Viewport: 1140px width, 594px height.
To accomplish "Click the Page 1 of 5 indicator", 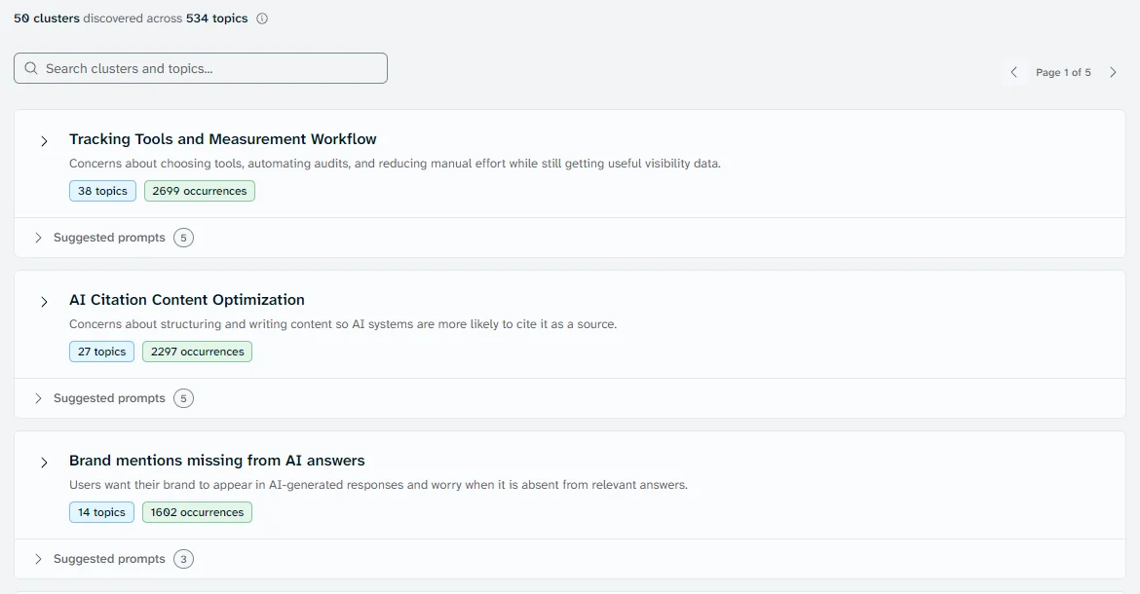I will pyautogui.click(x=1063, y=73).
